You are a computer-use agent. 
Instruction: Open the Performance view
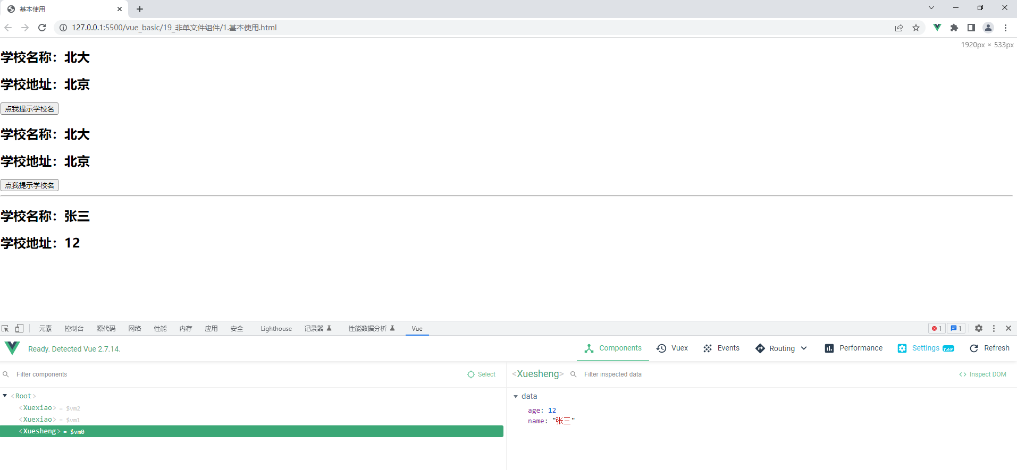coord(854,348)
